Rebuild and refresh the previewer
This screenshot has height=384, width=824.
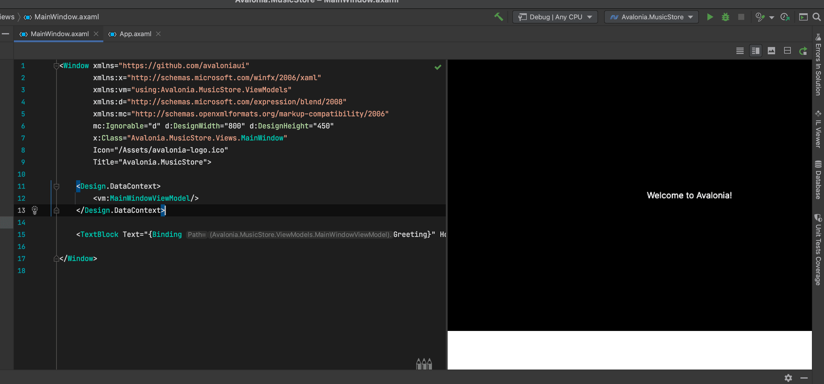click(803, 51)
